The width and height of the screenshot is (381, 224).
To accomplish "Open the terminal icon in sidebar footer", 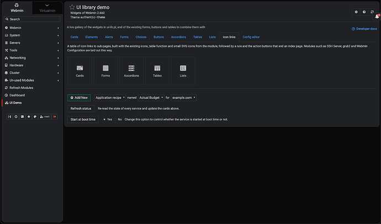I will [x=22, y=117].
